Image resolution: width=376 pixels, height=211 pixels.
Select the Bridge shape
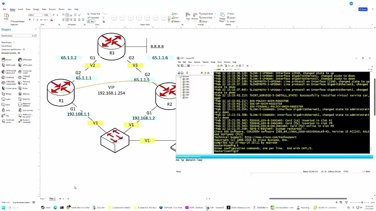click(6, 94)
